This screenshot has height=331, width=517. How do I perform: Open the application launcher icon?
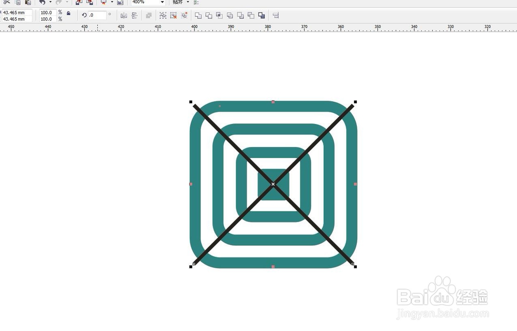click(x=104, y=2)
